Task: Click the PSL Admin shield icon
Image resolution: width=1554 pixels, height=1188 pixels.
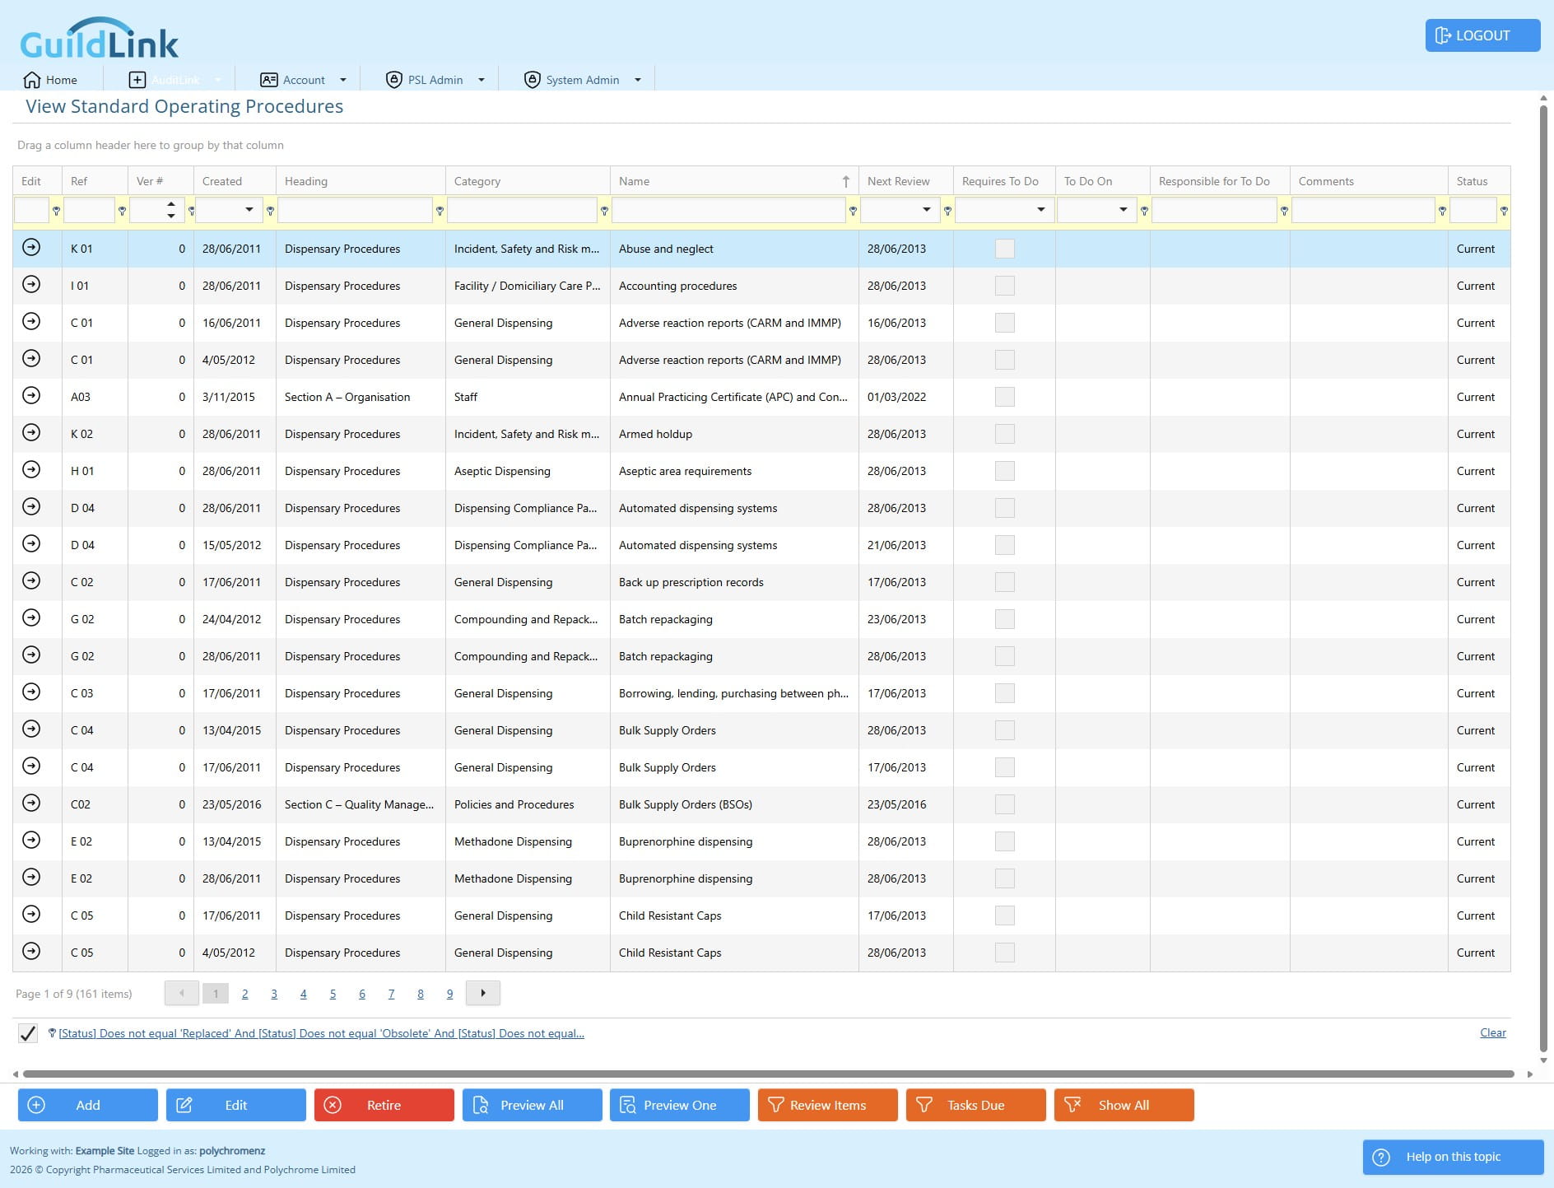Action: [393, 79]
